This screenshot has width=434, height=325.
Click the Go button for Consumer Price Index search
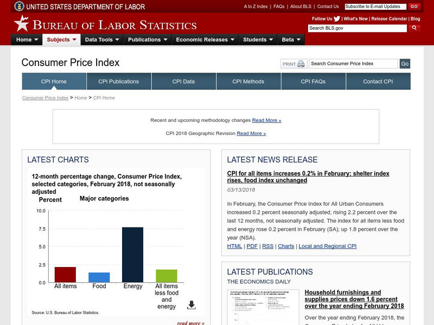pos(405,63)
